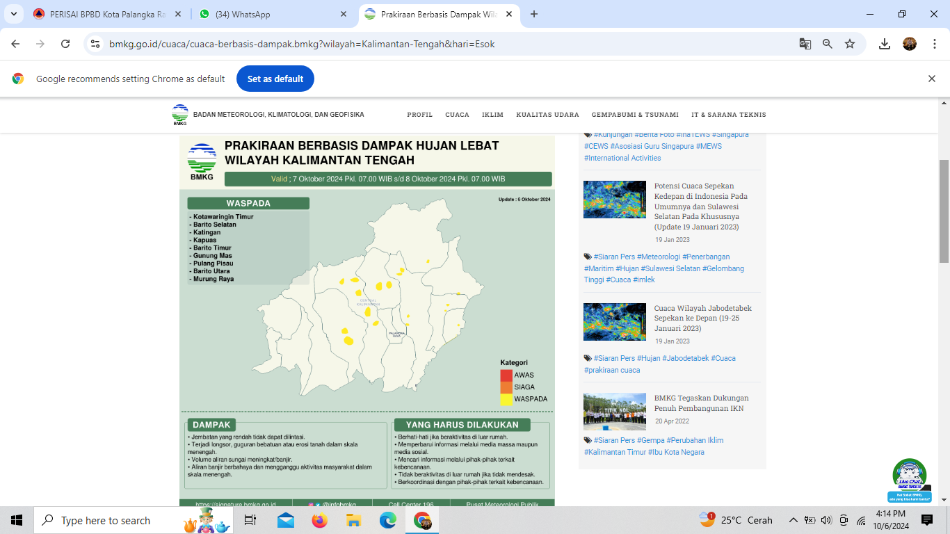Open Task View in the taskbar
Image resolution: width=950 pixels, height=534 pixels.
point(250,520)
